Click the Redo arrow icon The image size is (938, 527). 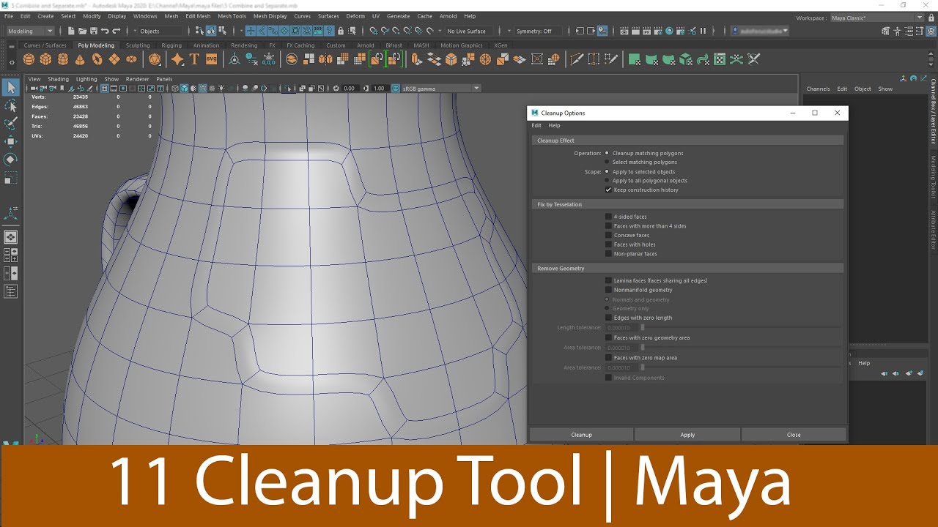click(116, 31)
